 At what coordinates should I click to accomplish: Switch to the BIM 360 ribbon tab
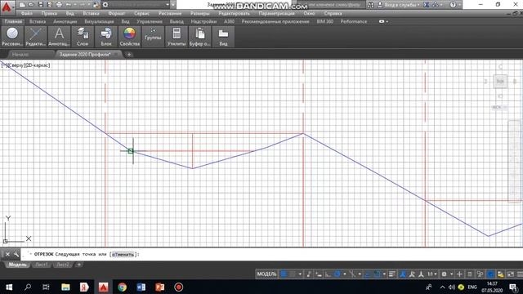coord(325,21)
